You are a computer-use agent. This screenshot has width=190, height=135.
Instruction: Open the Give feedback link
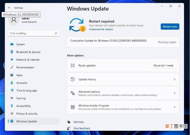(82, 128)
